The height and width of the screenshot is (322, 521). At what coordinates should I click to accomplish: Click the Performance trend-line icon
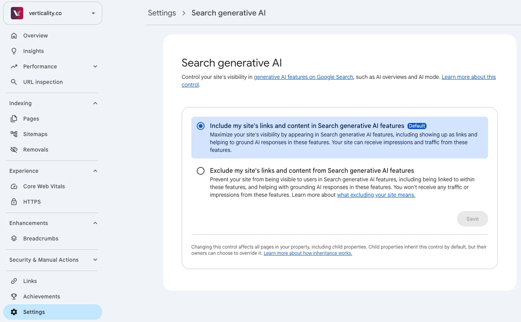pos(14,66)
